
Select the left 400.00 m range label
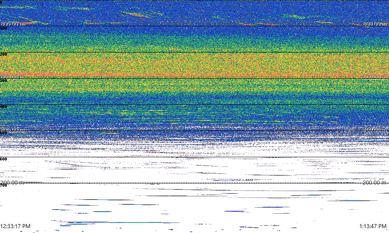tap(12, 130)
